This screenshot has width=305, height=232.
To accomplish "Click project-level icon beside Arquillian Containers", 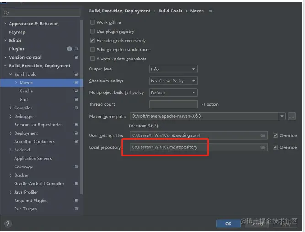I will 76,141.
